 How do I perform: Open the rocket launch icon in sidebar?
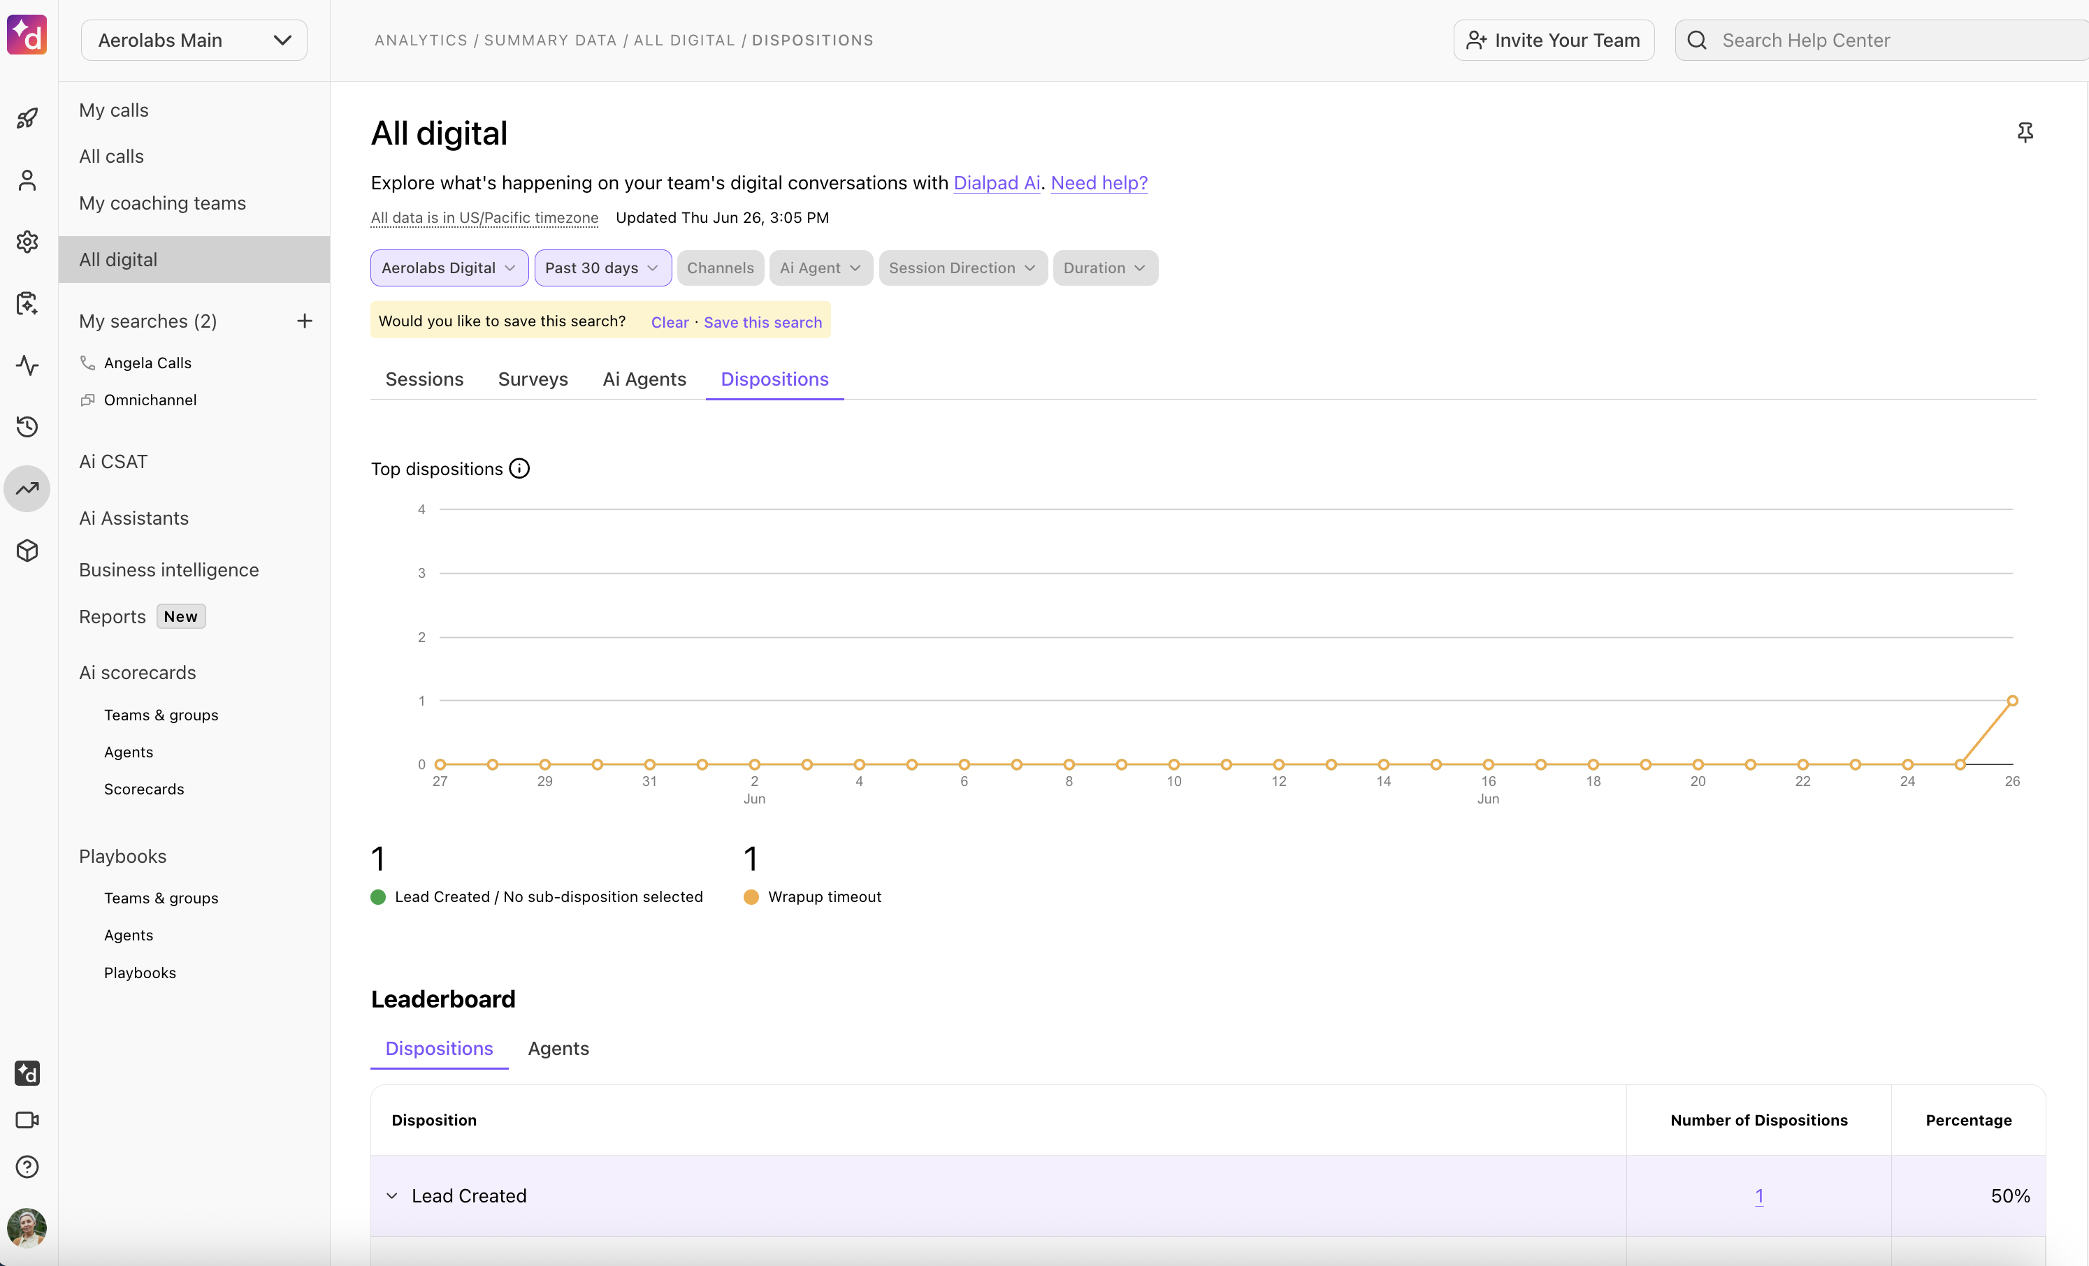point(27,119)
